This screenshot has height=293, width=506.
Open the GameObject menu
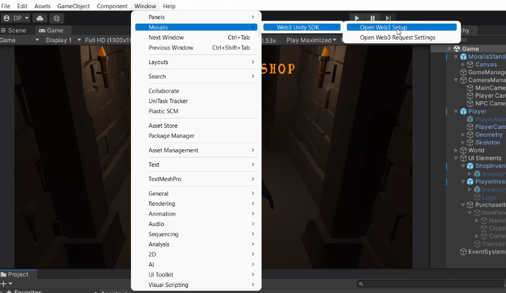pos(74,6)
